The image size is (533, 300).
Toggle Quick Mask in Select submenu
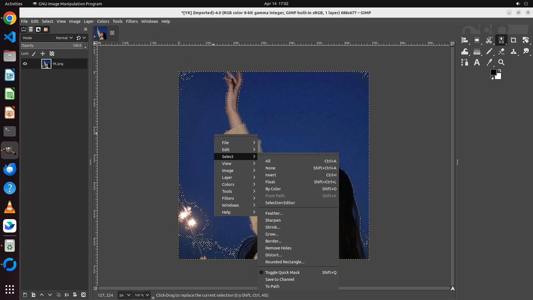282,272
